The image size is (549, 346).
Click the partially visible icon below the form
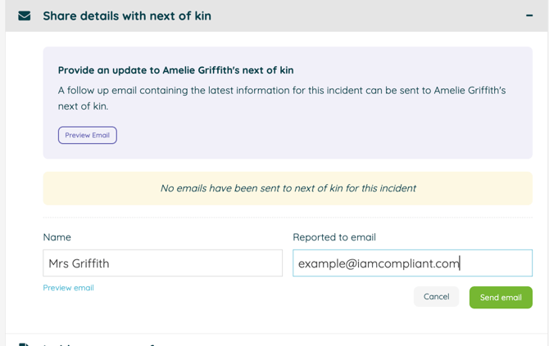point(25,344)
